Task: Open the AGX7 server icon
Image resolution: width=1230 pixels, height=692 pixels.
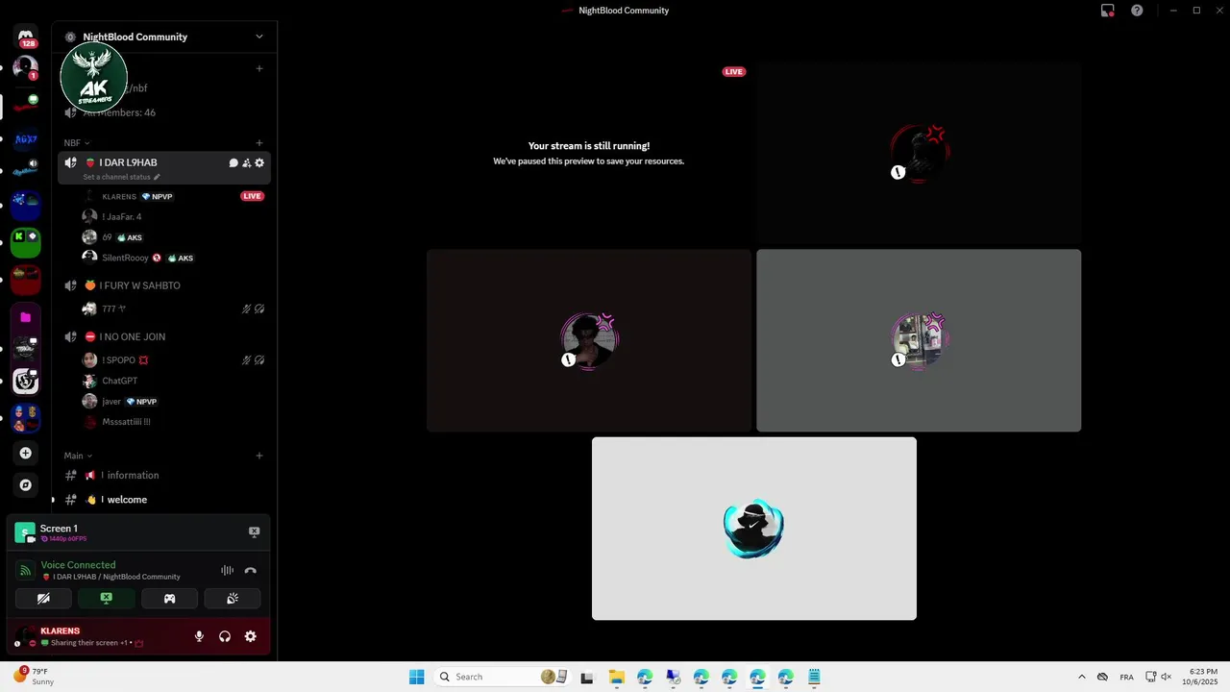Action: tap(26, 139)
